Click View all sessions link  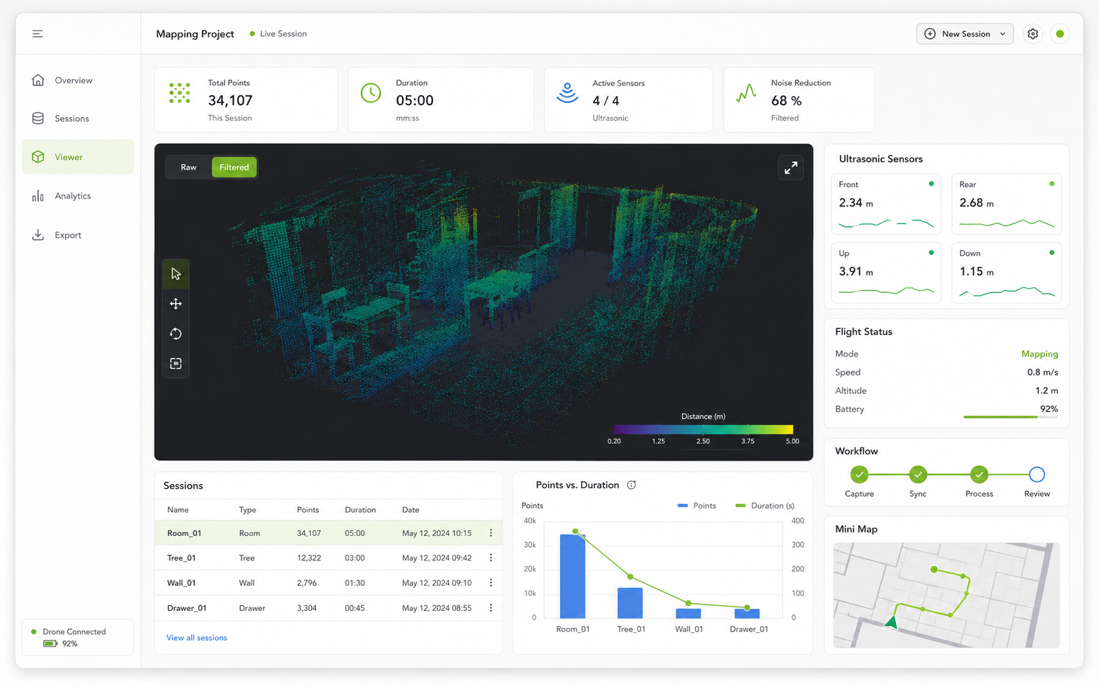point(197,638)
